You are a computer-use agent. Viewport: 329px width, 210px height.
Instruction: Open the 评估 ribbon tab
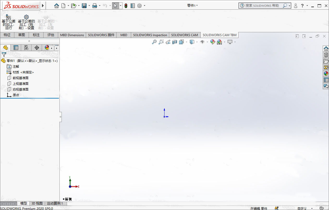point(51,35)
